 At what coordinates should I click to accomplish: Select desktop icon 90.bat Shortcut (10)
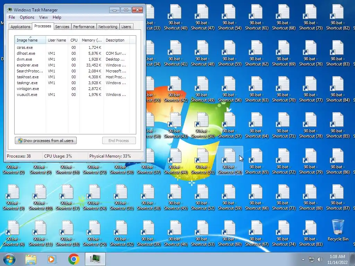pos(41,197)
